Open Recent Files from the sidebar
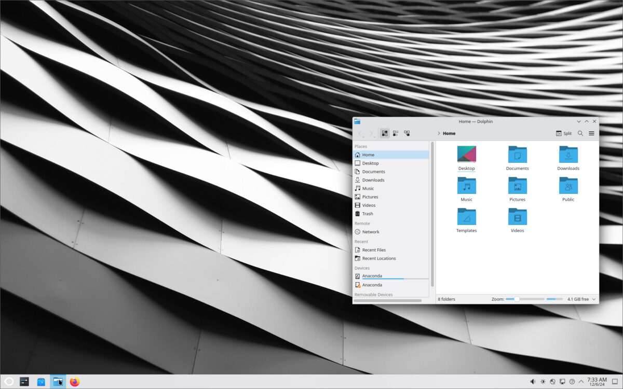 coord(373,249)
